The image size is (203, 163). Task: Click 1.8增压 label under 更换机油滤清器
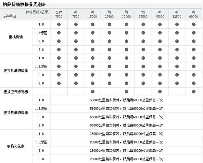tap(41, 67)
